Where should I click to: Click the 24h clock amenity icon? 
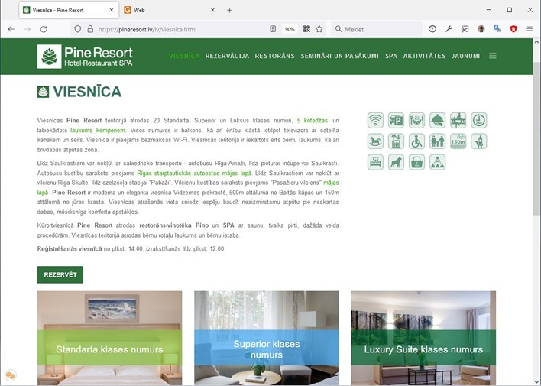pyautogui.click(x=479, y=121)
